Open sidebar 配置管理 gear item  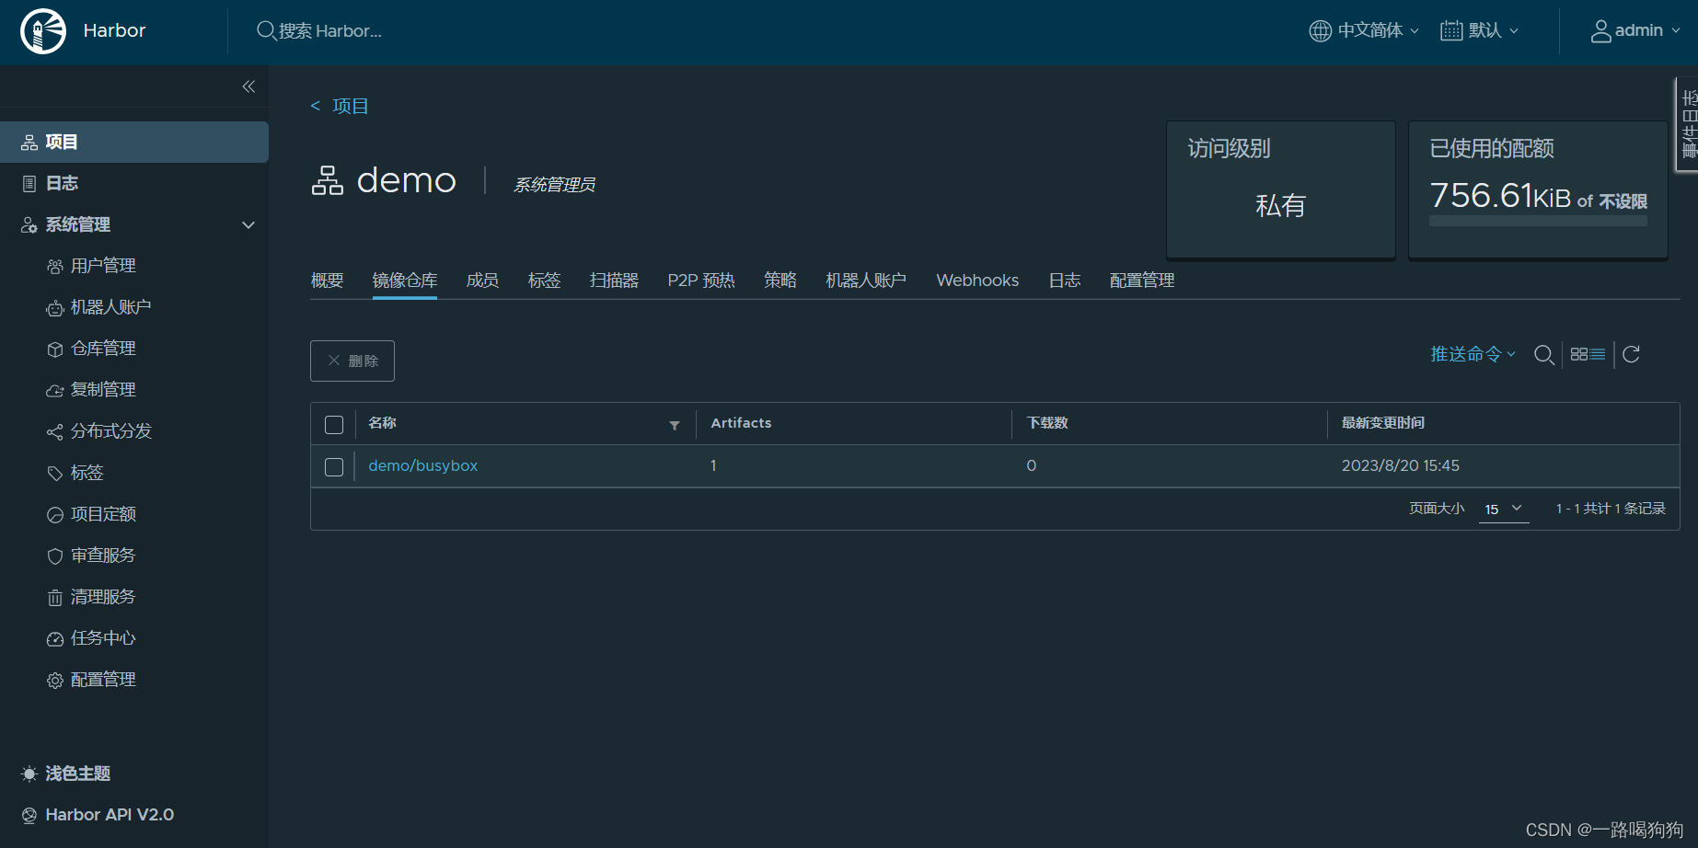click(x=103, y=680)
